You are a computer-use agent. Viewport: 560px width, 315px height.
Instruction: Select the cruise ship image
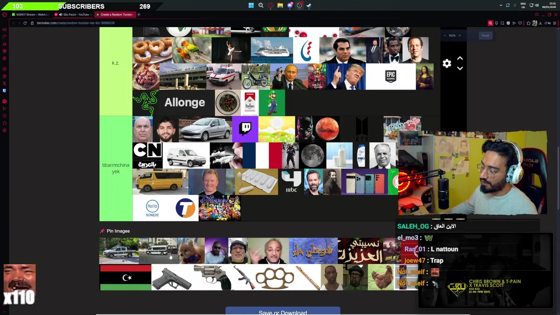272,50
